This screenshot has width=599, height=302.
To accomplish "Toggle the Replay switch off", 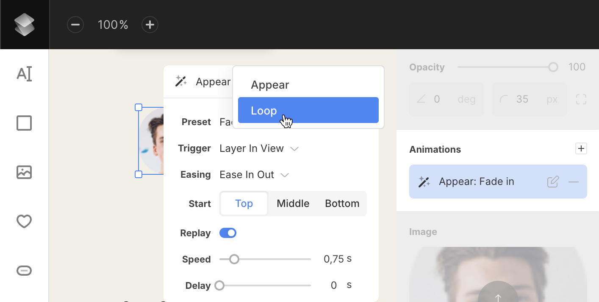I will (228, 233).
